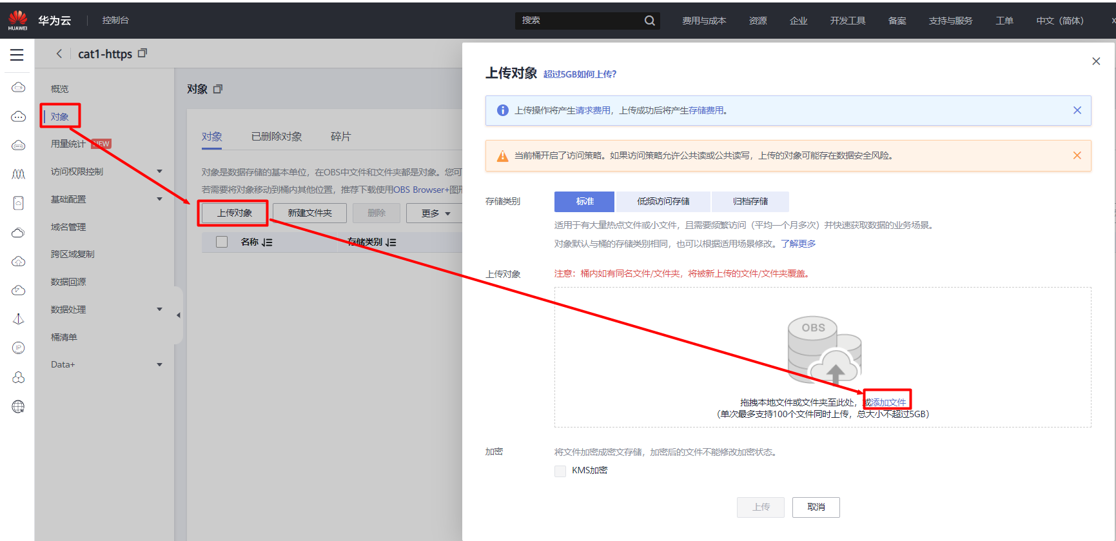Open 概览 in the bucket sidebar
Screen dimensions: 1116x541
pos(60,89)
